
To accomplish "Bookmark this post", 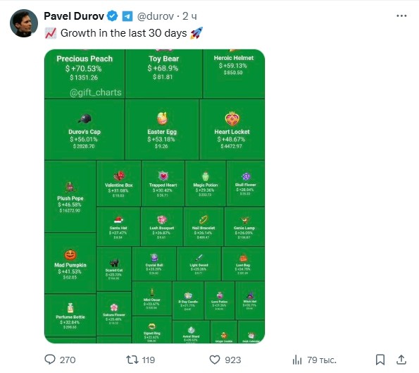I will tap(380, 360).
